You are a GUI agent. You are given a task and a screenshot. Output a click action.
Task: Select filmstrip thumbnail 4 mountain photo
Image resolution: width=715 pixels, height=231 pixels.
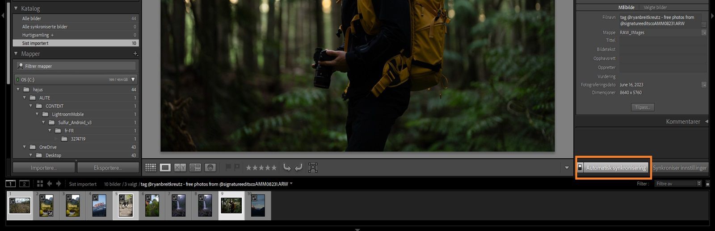point(99,206)
